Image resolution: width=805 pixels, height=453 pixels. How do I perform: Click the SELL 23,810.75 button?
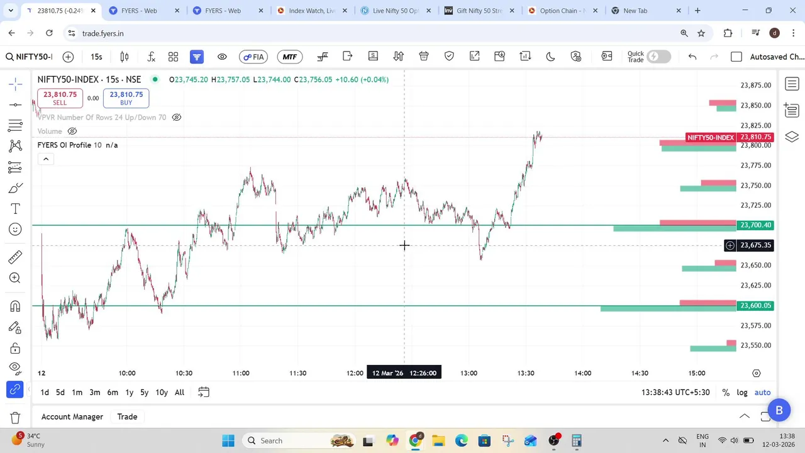(x=60, y=98)
